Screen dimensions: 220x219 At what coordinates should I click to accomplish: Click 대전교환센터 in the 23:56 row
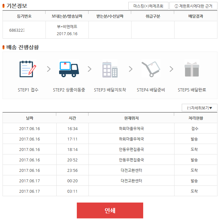tap(131, 170)
